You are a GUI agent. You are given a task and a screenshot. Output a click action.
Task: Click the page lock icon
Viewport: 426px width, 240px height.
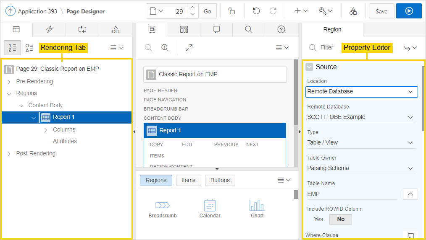click(x=231, y=11)
